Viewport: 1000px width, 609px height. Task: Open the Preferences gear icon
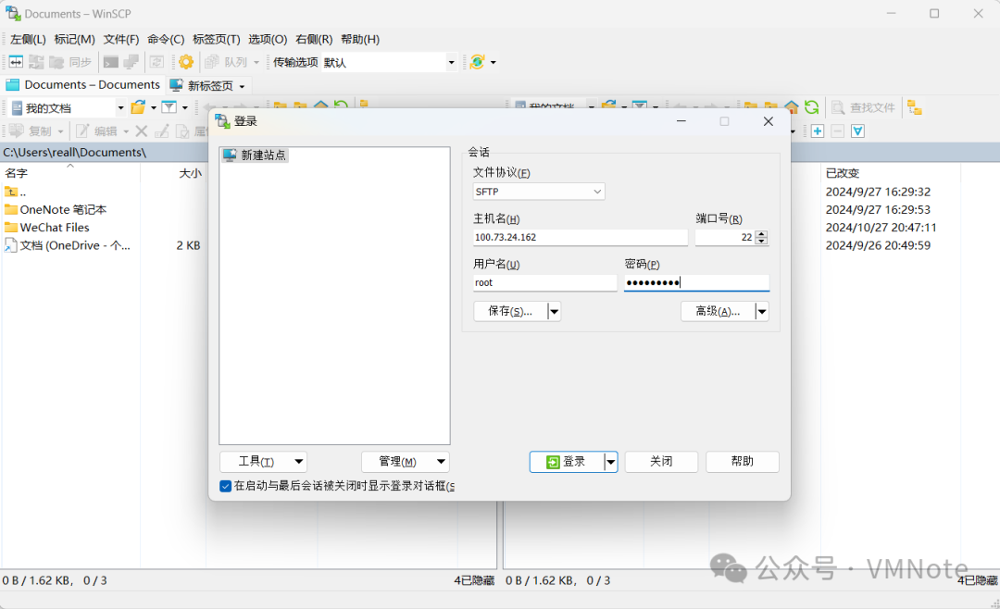coord(186,62)
